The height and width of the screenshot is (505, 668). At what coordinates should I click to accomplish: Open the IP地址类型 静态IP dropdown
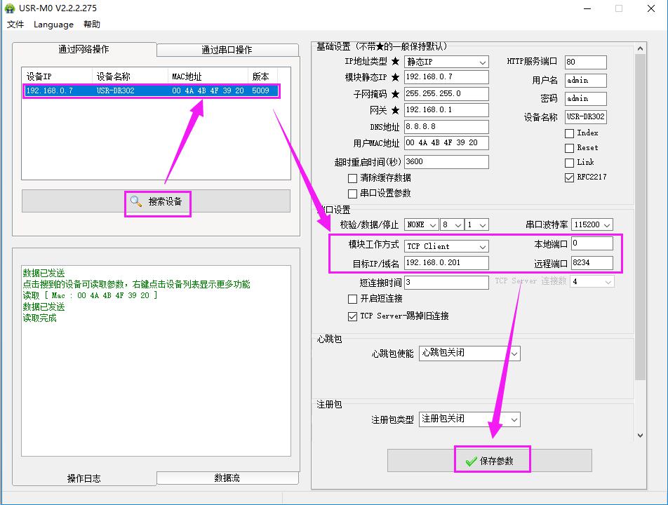[x=482, y=62]
